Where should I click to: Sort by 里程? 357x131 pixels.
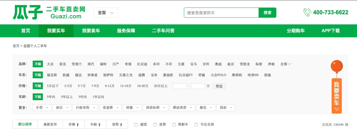pyautogui.click(x=117, y=124)
